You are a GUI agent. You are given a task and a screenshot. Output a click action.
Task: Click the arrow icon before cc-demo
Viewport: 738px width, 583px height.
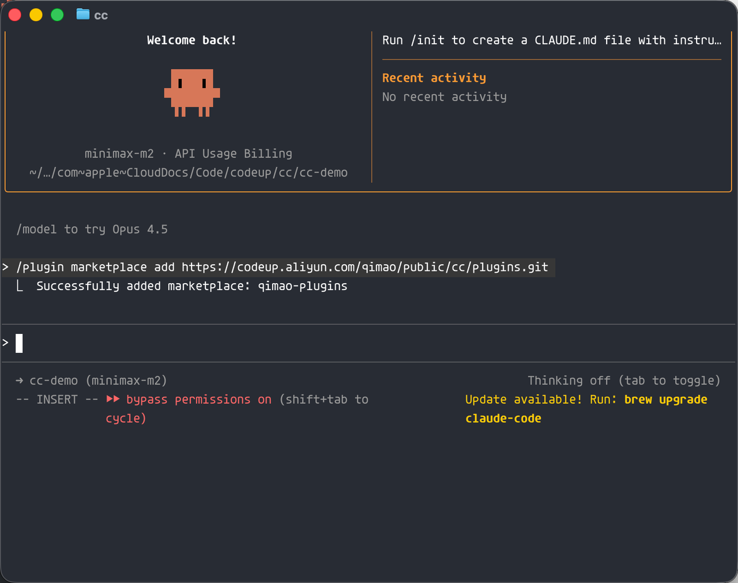coord(20,381)
